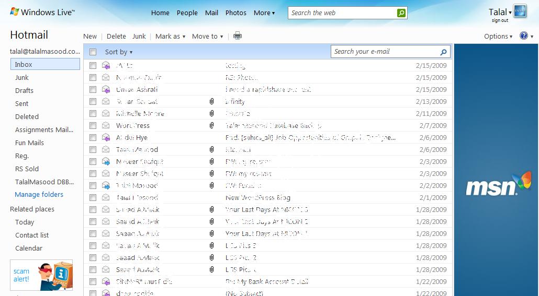
Task: Click replied icon on My Bank Account message
Action: pyautogui.click(x=106, y=281)
